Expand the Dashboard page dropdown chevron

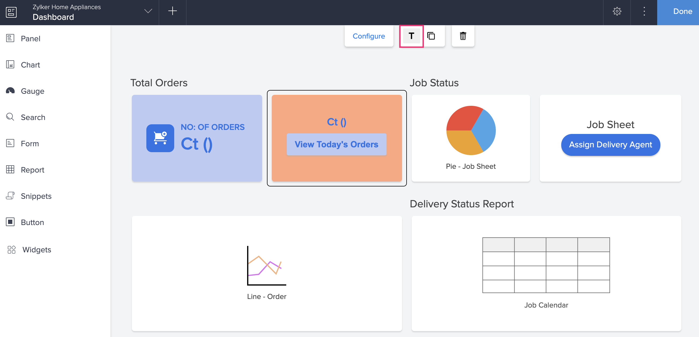click(x=148, y=12)
